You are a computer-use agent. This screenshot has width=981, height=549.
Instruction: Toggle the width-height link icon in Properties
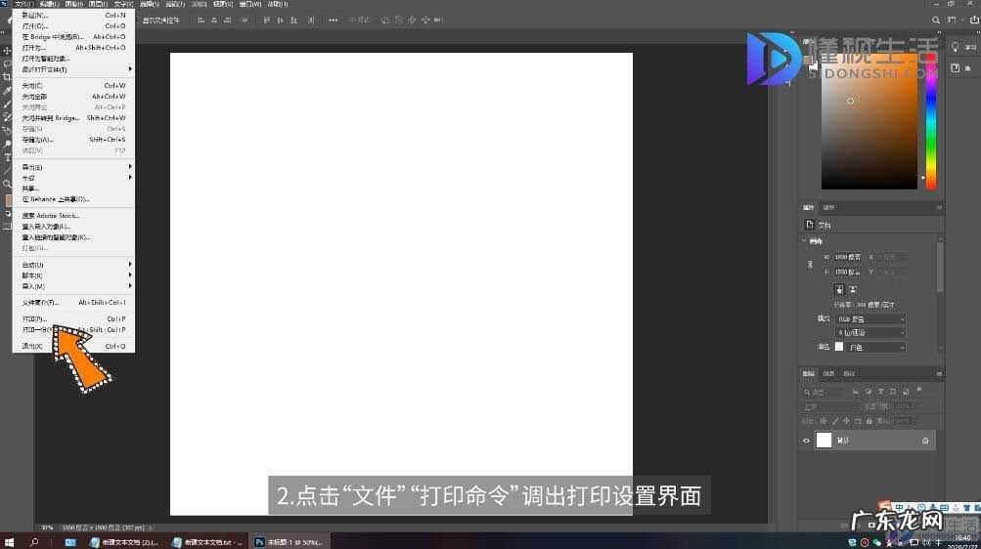pos(810,265)
